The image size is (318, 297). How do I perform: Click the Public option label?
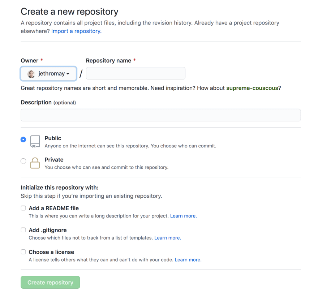pyautogui.click(x=53, y=138)
